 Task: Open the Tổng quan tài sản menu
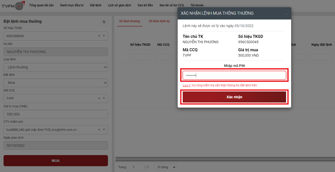pyautogui.click(x=41, y=5)
